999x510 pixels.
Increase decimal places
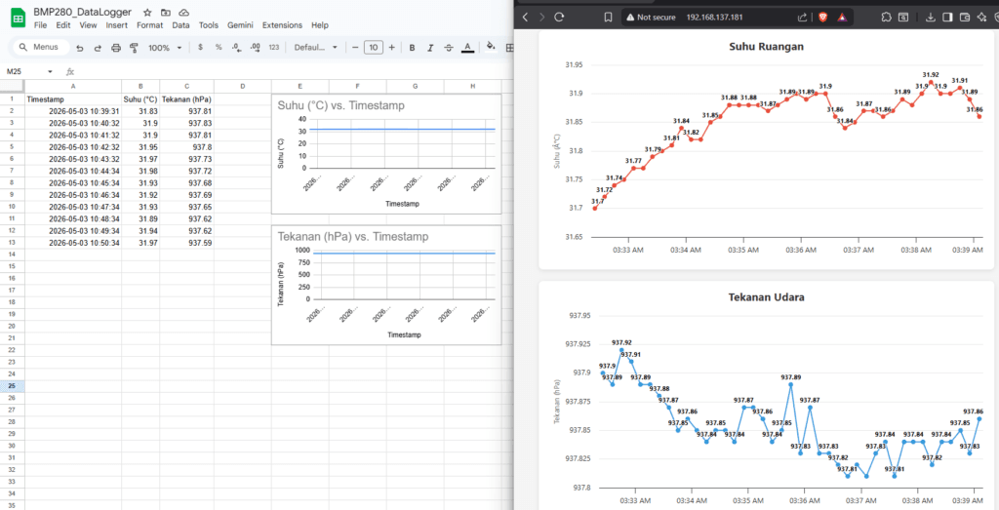click(x=256, y=47)
